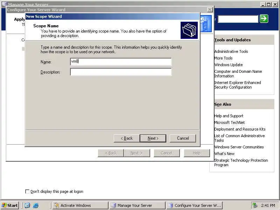280x210 pixels.
Task: Open Internet Explorer Enhanced Security Configuration
Action: 238,85
